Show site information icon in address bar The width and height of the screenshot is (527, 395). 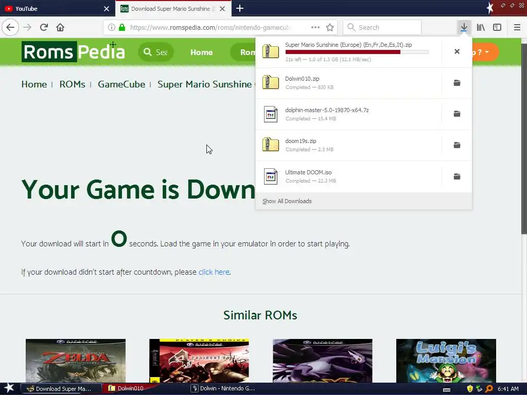[x=112, y=27]
